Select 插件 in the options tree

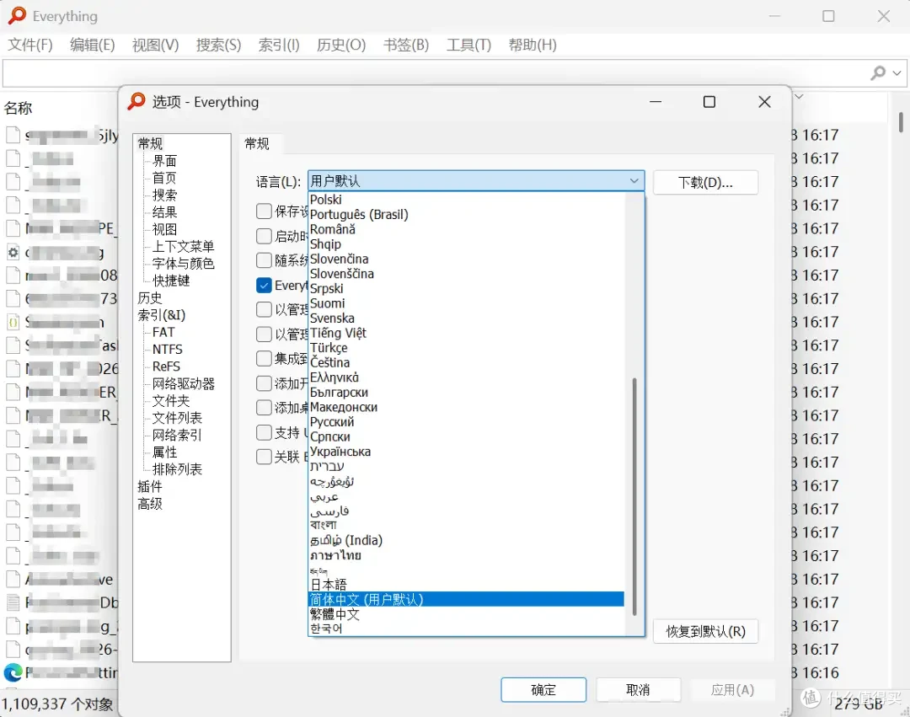[x=150, y=486]
